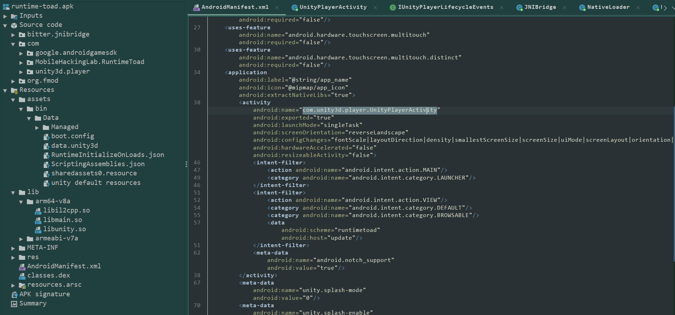Viewport: 675px width, 315px height.
Task: Open the libunity.so native library
Action: click(64, 229)
